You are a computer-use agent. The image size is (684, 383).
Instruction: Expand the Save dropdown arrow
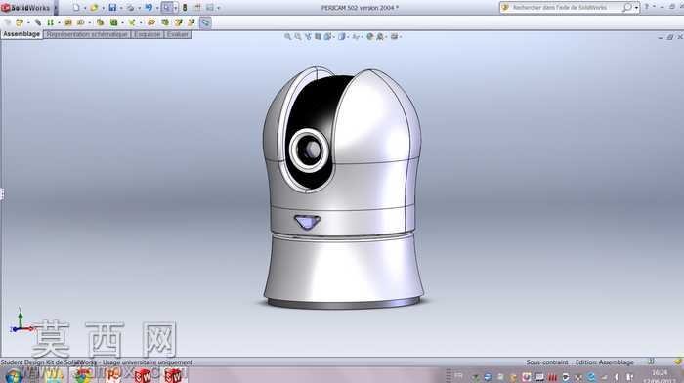[x=121, y=8]
